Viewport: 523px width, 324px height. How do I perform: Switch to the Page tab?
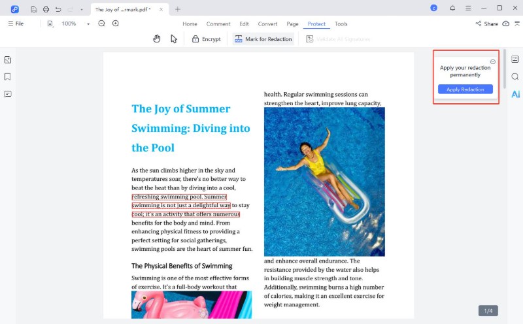tap(292, 24)
